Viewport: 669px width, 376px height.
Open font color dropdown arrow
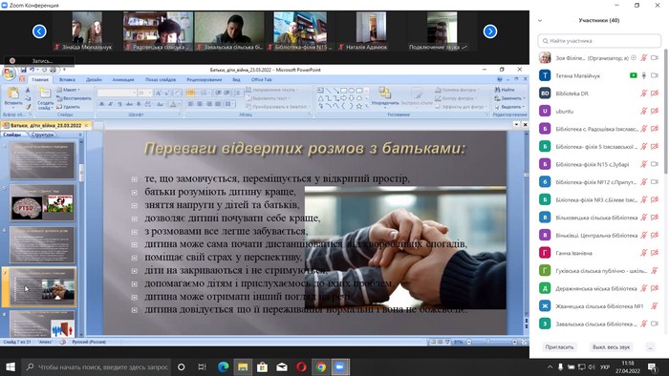pyautogui.click(x=180, y=104)
